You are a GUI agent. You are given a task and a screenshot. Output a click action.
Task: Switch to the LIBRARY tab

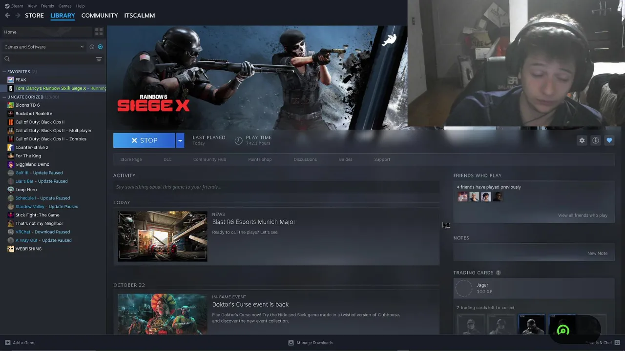click(x=62, y=16)
